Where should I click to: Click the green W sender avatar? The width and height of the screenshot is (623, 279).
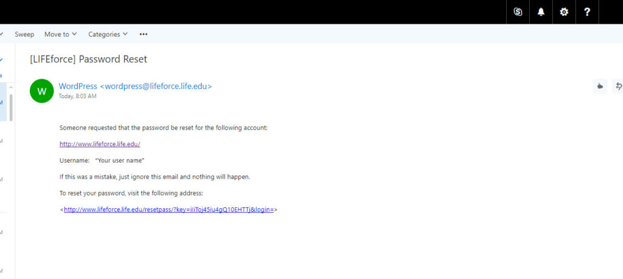pyautogui.click(x=42, y=91)
